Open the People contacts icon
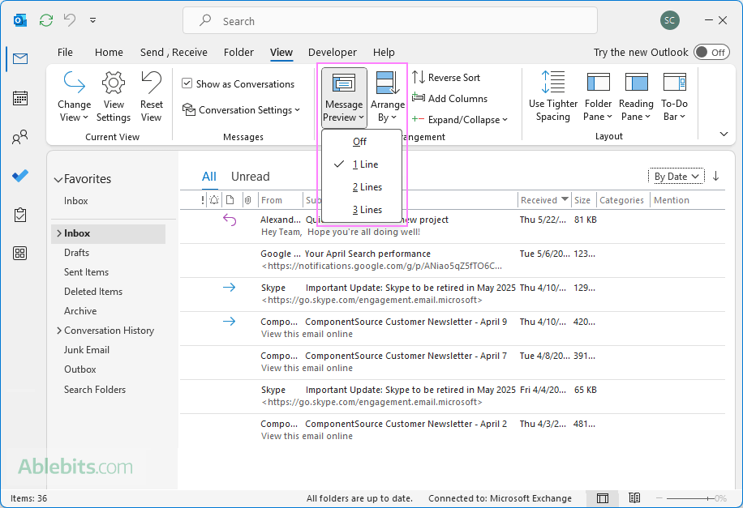Screen dimensions: 743x508 coord(20,137)
